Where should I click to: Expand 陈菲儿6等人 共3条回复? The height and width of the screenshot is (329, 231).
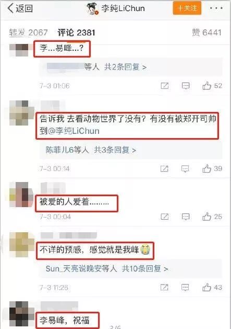[x=91, y=150]
